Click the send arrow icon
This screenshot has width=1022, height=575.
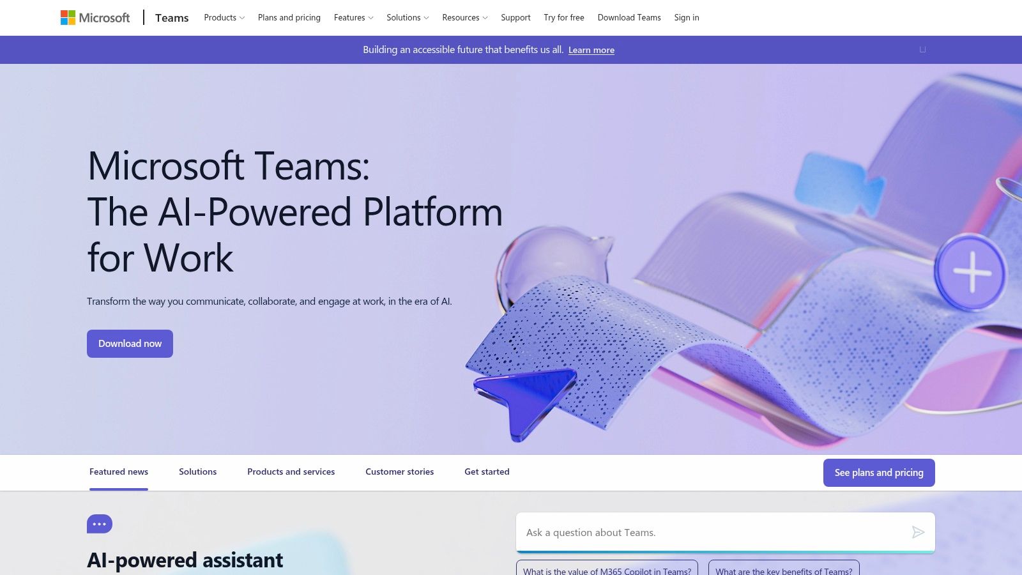pyautogui.click(x=918, y=532)
